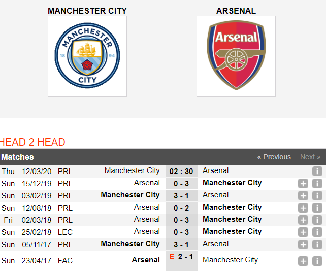Open info icon for 12/03/20 match
The height and width of the screenshot is (273, 326).
pyautogui.click(x=317, y=172)
